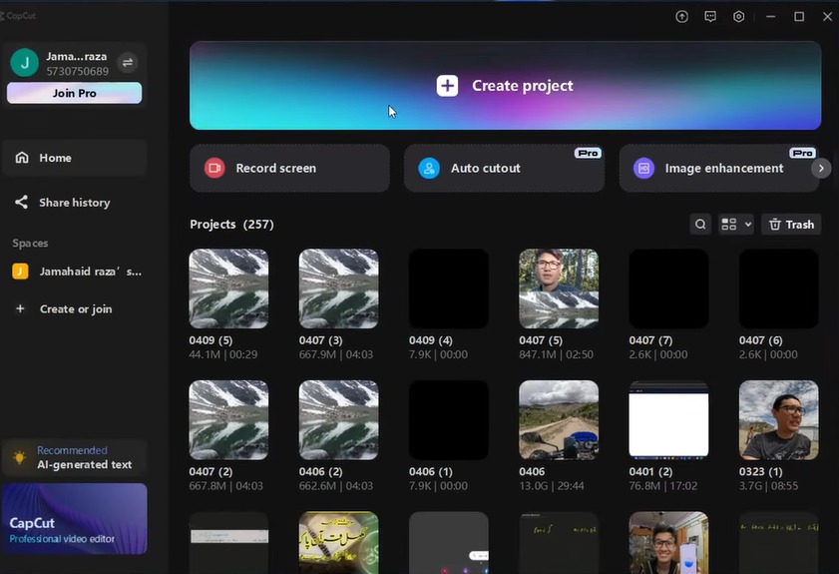Click the J profile avatar
The height and width of the screenshot is (574, 839).
tap(24, 63)
